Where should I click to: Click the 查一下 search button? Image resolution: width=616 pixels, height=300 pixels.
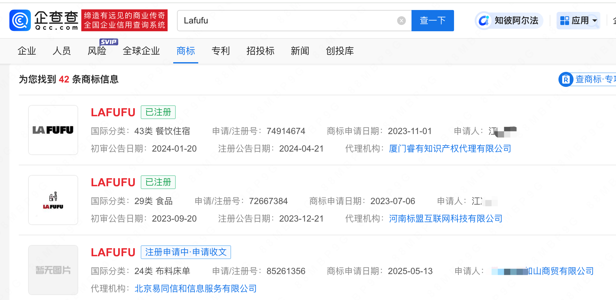[432, 21]
